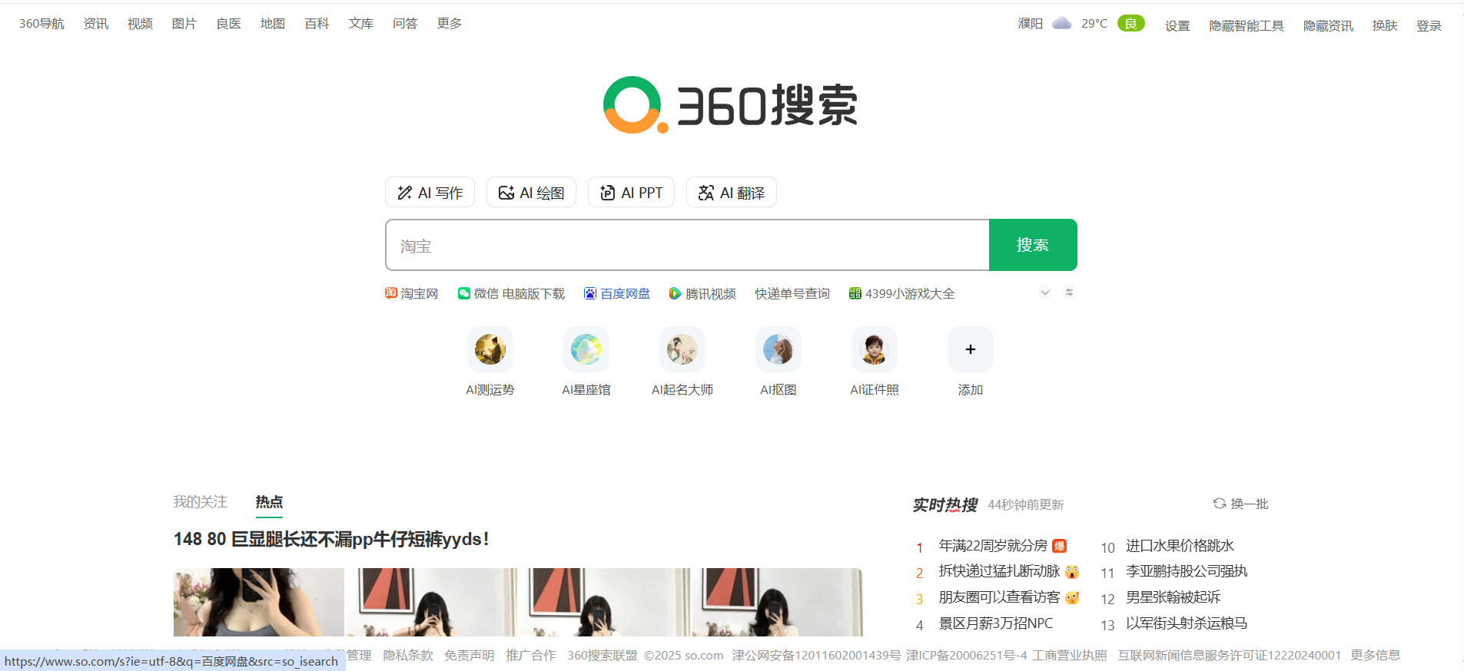The width and height of the screenshot is (1464, 671).
Task: Open 免责声明 footer link
Action: coord(470,656)
